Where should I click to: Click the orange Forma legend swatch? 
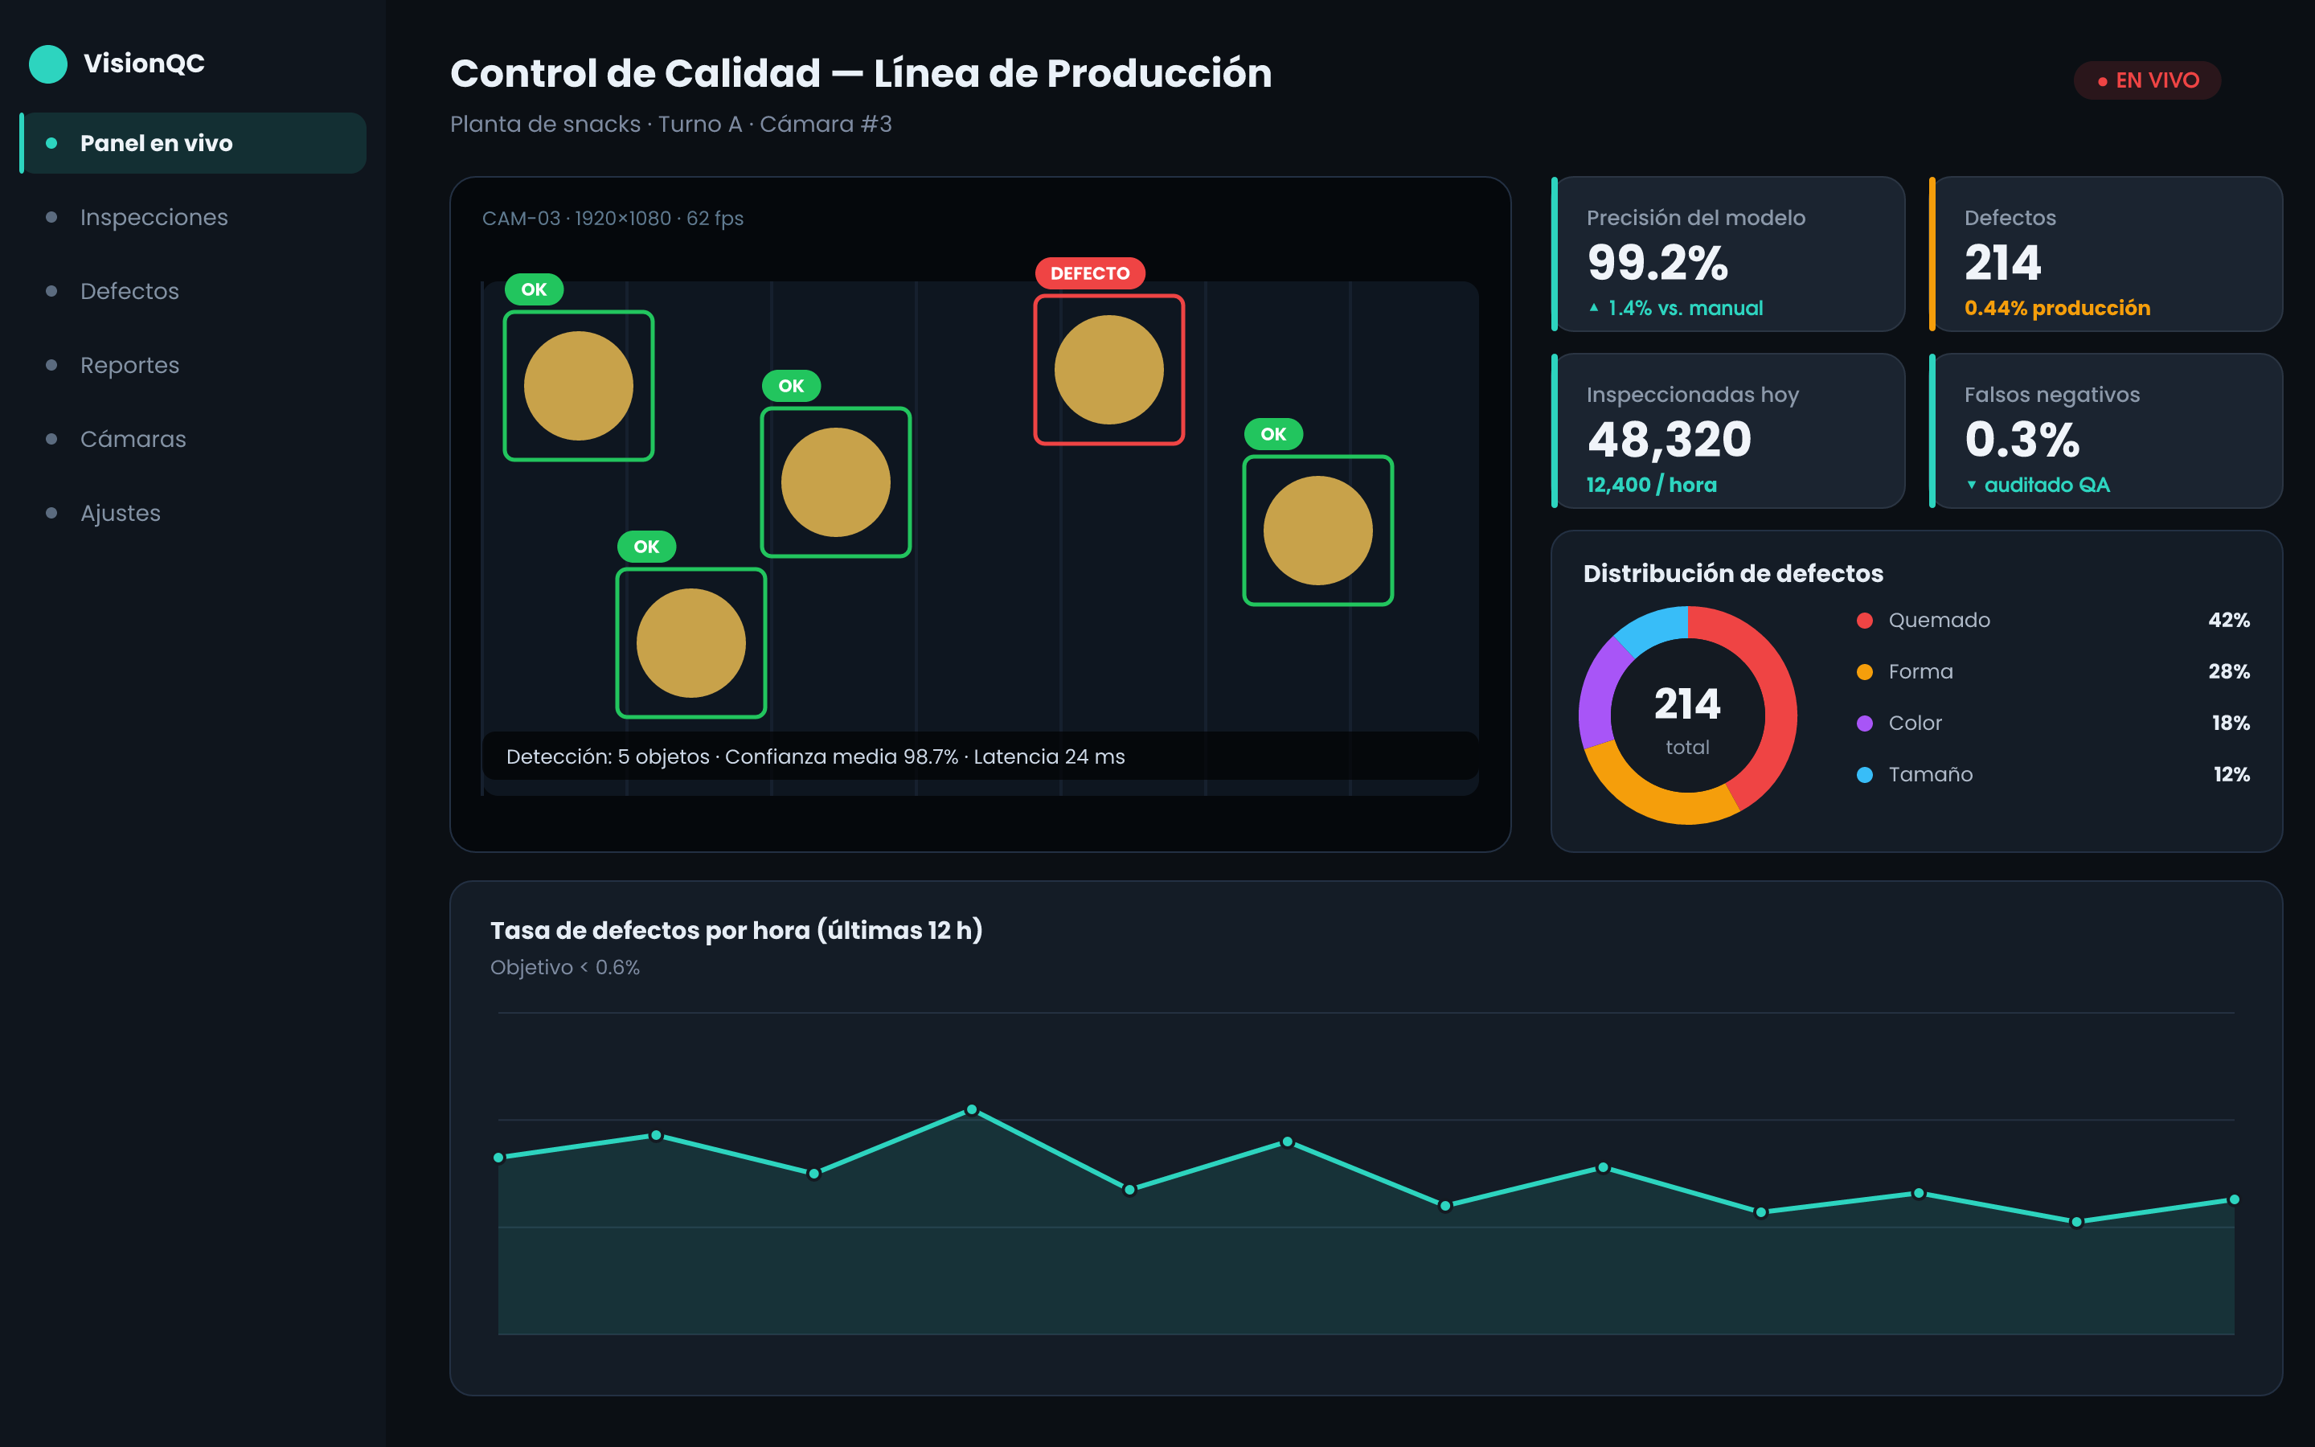tap(1864, 672)
